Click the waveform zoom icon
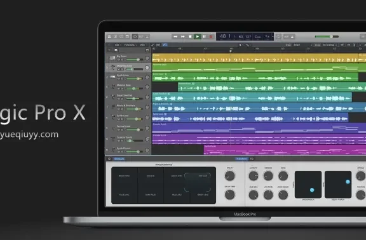This screenshot has width=366, height=240. click(342, 45)
